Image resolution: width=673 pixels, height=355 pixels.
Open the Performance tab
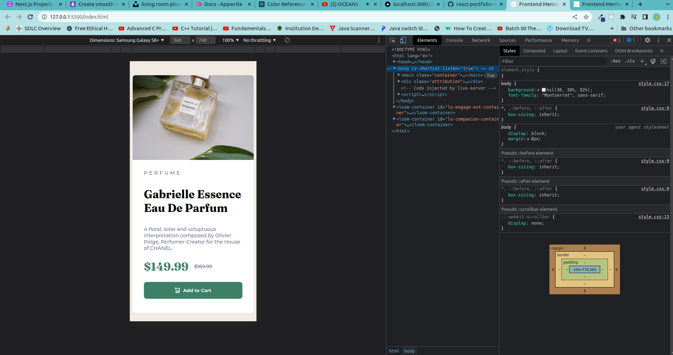[x=538, y=40]
